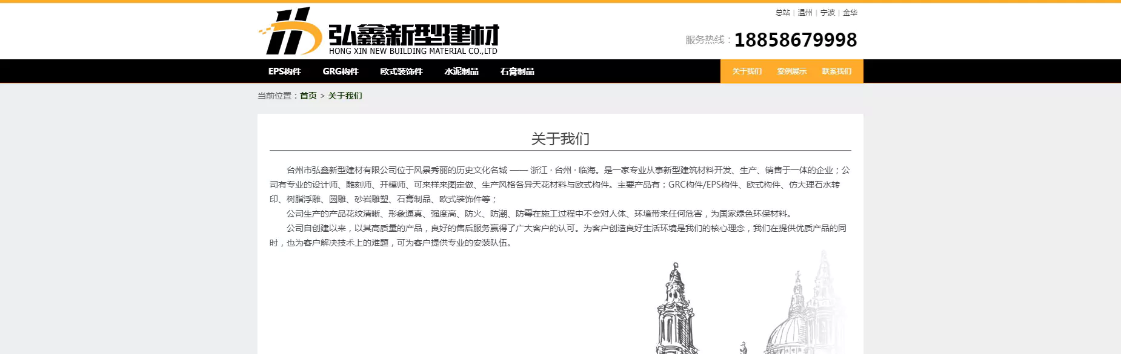Image resolution: width=1121 pixels, height=354 pixels.
Task: Open 关于我们 in orange nav
Action: (x=747, y=71)
